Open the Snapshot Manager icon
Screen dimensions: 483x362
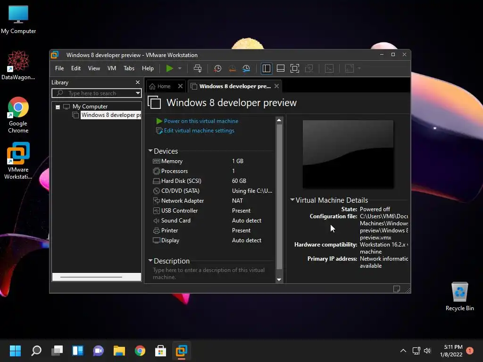[x=246, y=68]
